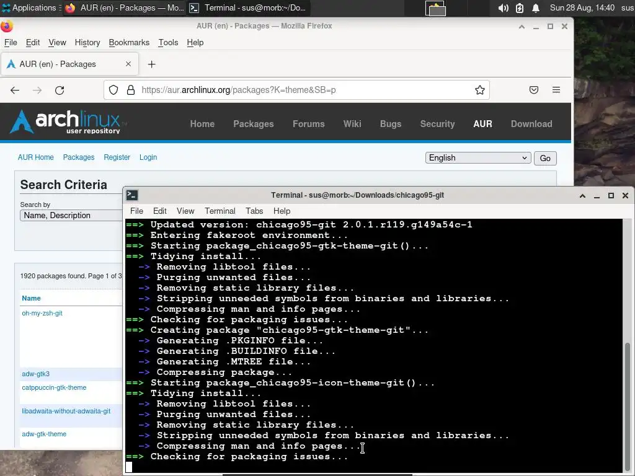Open terminal View menu
The height and width of the screenshot is (476, 635).
(185, 211)
